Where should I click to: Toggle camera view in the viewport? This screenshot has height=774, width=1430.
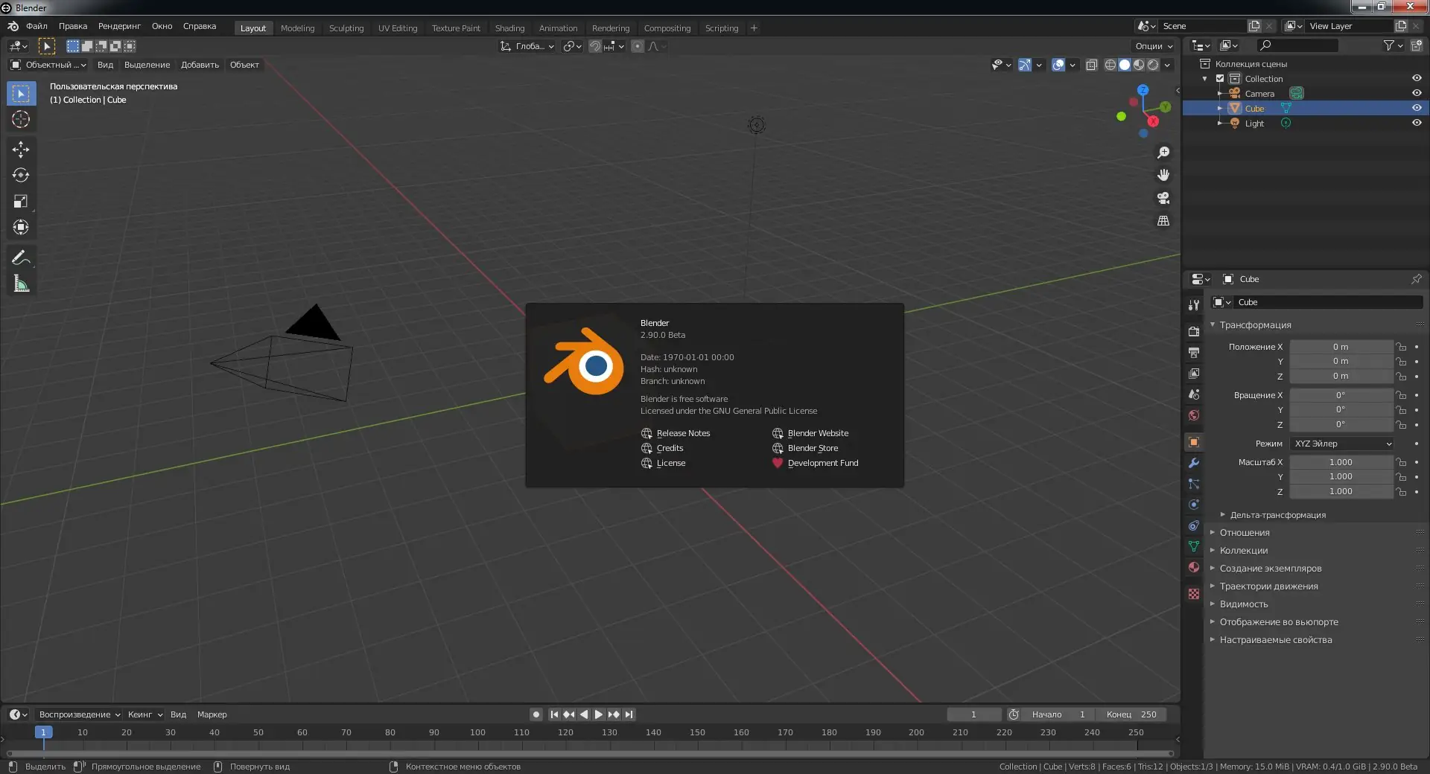[x=1163, y=198]
